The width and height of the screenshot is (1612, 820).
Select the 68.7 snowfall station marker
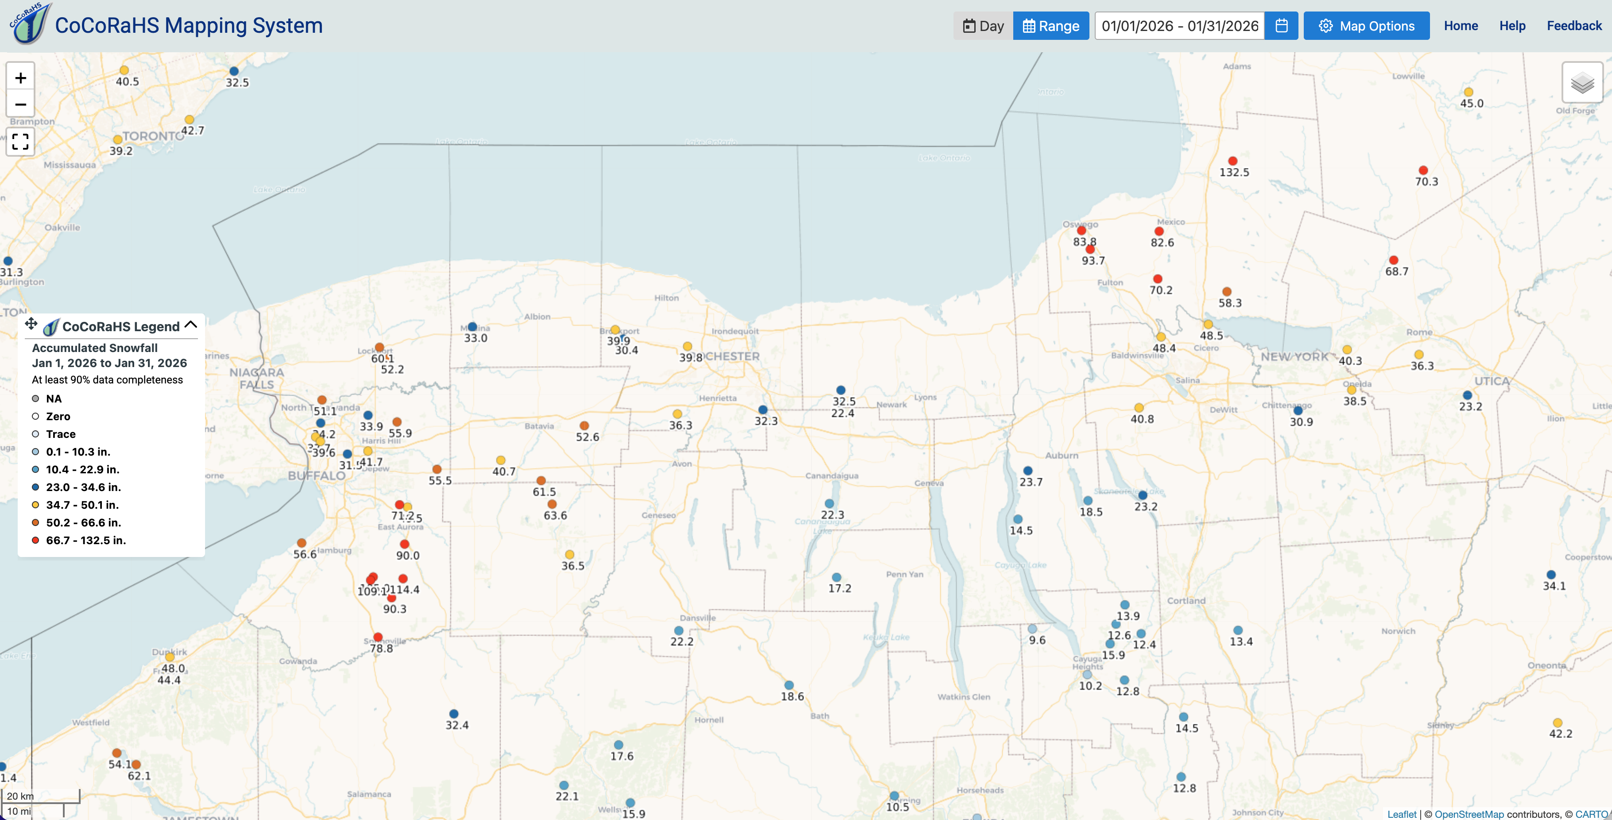pyautogui.click(x=1394, y=260)
